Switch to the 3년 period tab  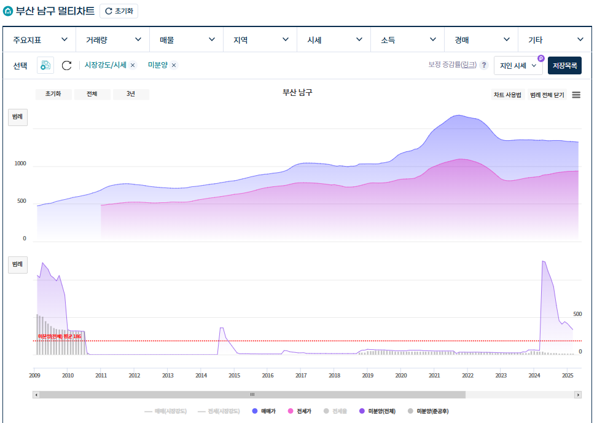coord(131,94)
